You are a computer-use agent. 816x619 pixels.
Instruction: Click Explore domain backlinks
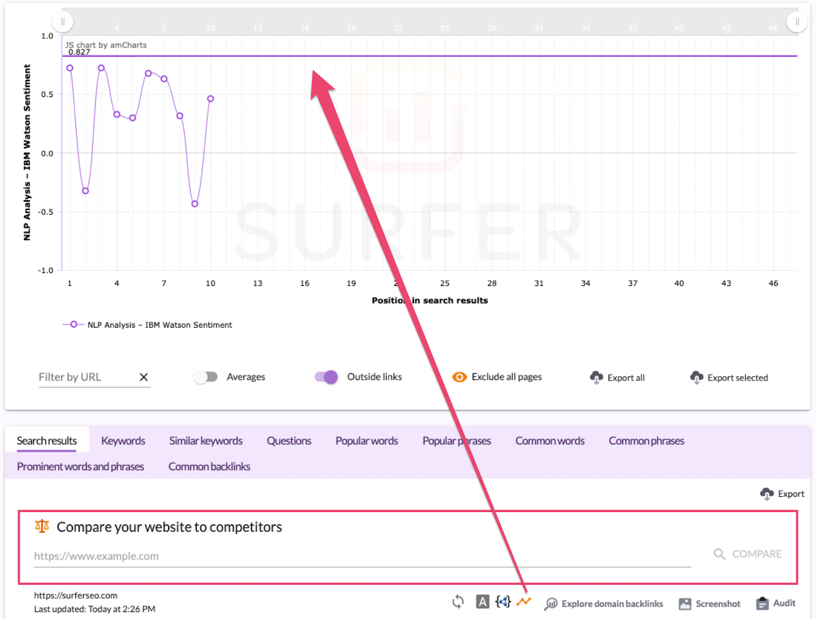[x=612, y=604]
